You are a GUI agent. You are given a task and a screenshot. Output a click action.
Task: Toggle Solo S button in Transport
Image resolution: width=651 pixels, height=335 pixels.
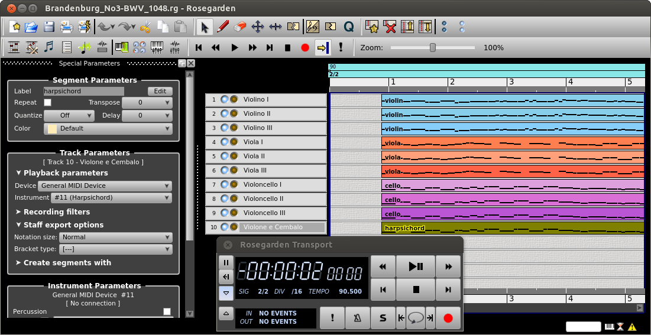(383, 318)
